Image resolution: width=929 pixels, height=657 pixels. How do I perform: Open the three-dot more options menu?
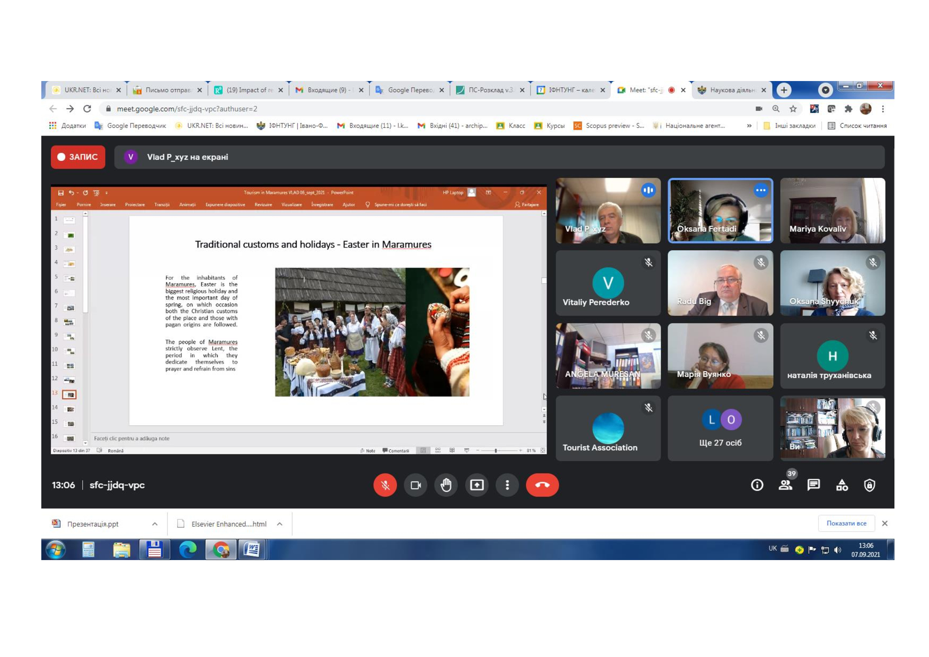(507, 485)
